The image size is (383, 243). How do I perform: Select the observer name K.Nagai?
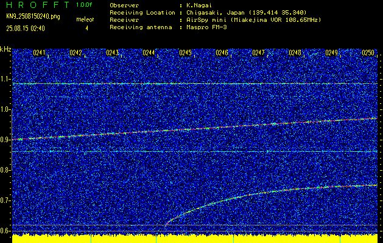coord(199,5)
